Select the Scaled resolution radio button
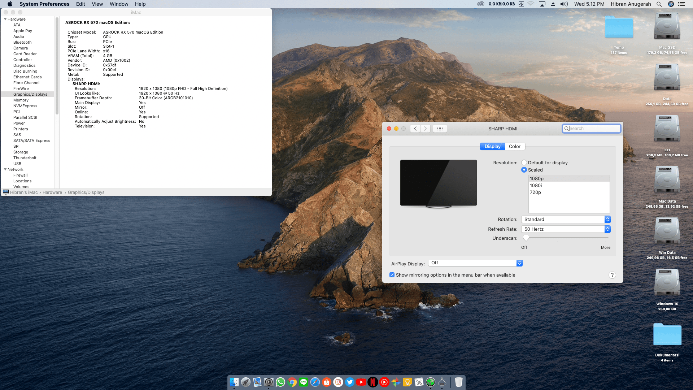 coord(524,170)
